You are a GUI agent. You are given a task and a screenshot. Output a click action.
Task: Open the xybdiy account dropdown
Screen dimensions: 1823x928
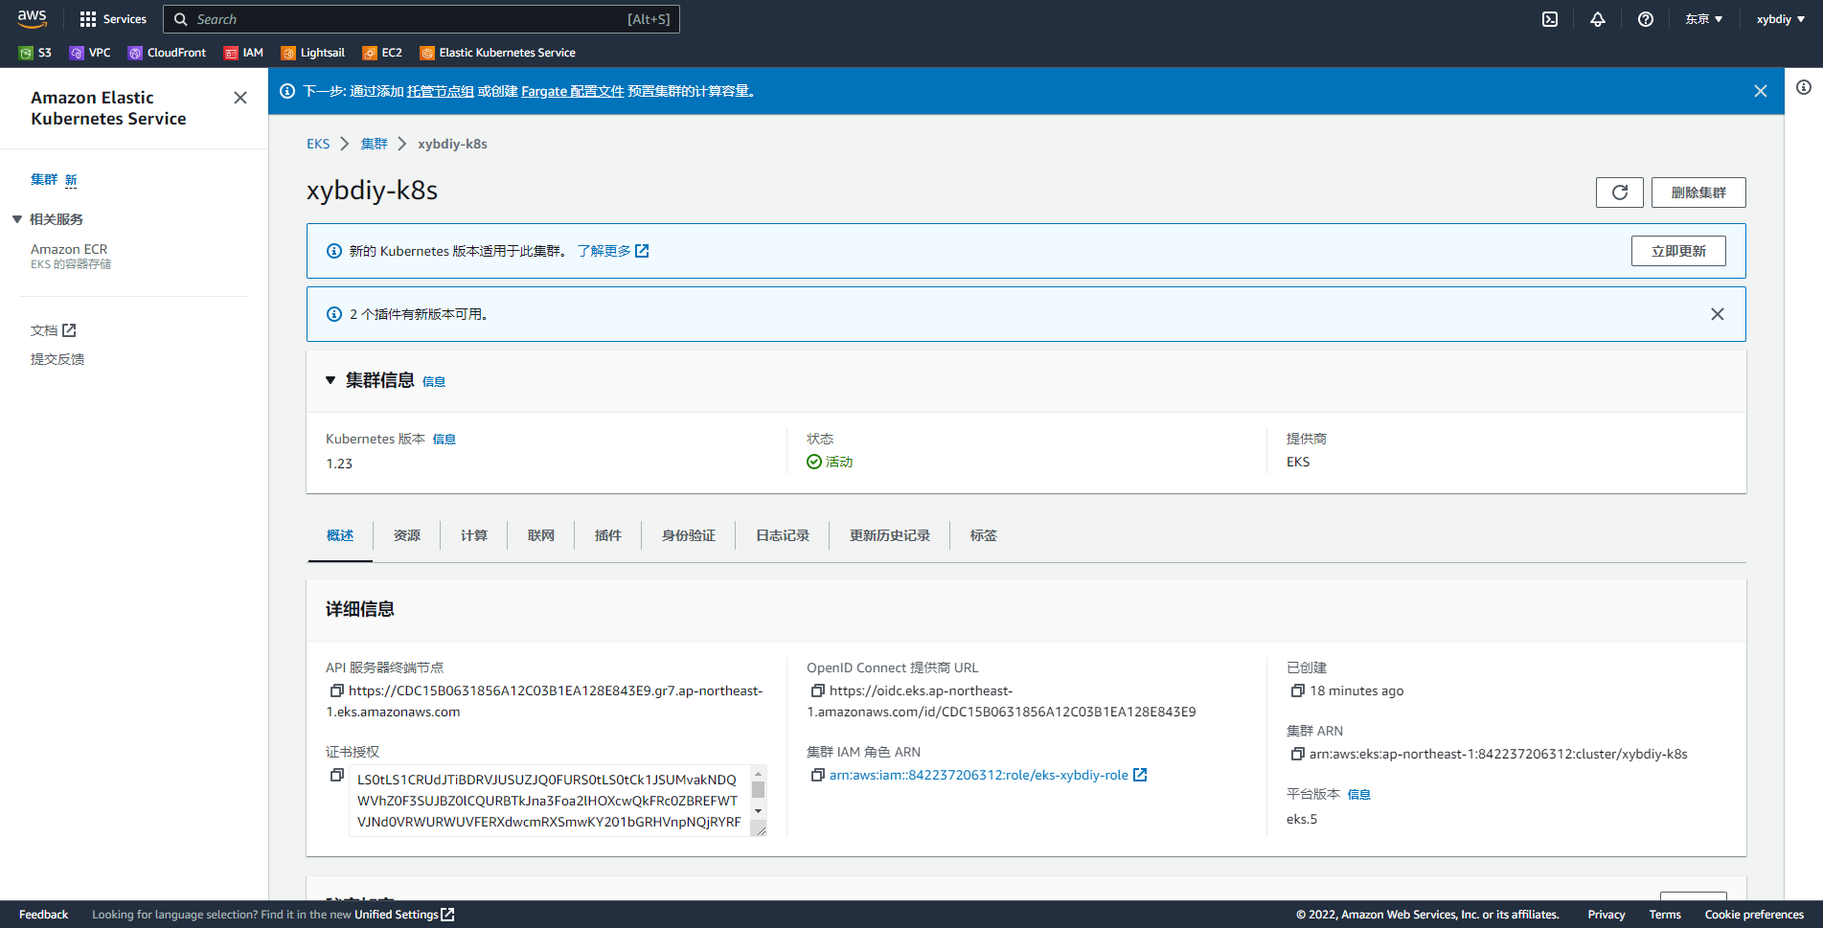click(1781, 19)
